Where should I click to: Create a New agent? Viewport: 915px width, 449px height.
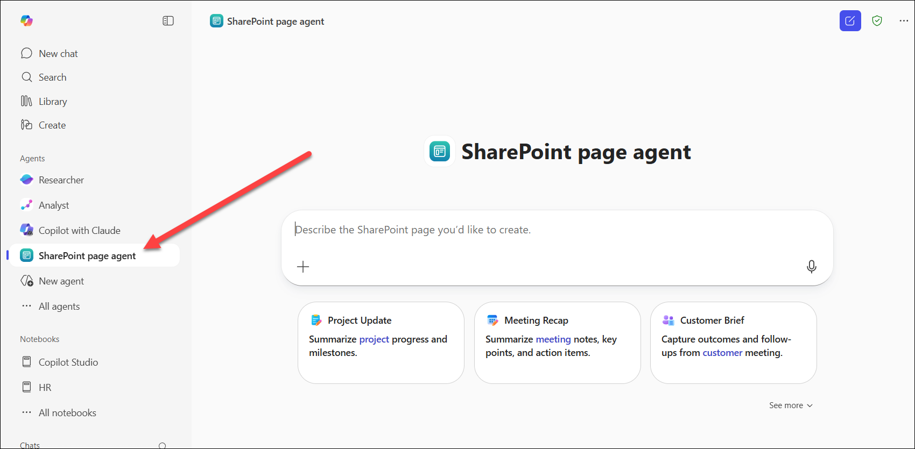(x=61, y=281)
